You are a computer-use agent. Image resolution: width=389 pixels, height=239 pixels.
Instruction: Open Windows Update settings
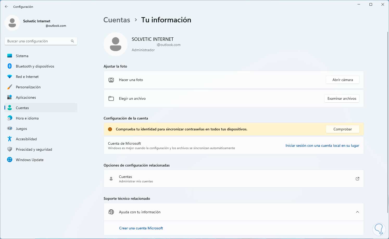click(x=41, y=160)
